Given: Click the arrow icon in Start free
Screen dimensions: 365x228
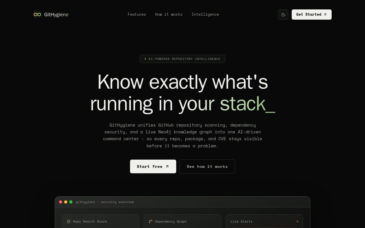Looking at the screenshot, I should [x=167, y=166].
